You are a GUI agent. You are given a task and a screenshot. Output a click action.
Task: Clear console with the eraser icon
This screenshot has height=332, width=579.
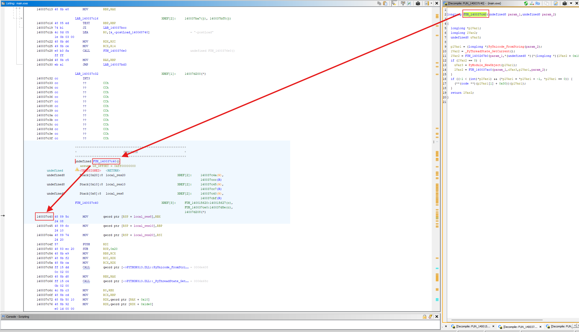click(x=430, y=317)
